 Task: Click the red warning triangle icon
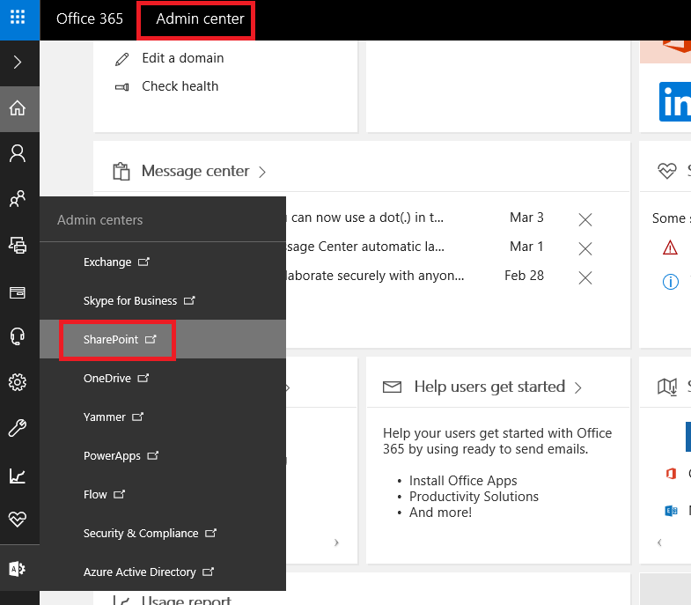[670, 247]
